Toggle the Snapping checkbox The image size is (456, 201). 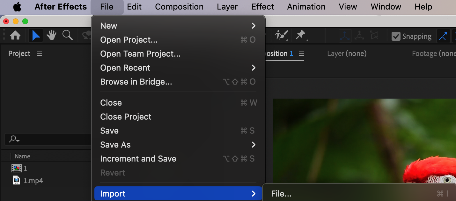pos(396,36)
